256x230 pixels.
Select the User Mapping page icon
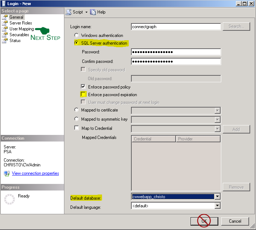point(5,29)
